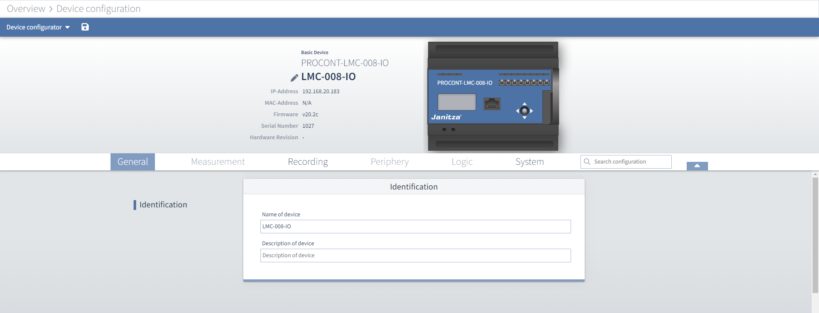Click the Basic Device label
The width and height of the screenshot is (819, 313).
pyautogui.click(x=315, y=52)
